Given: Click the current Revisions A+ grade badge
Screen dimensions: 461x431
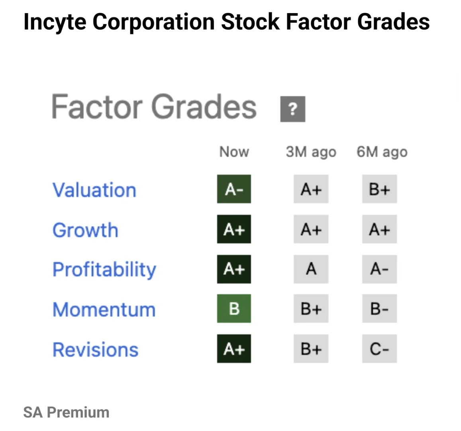Looking at the screenshot, I should 234,349.
